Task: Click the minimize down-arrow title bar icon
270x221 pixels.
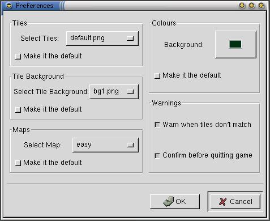Action: [x=242, y=6]
